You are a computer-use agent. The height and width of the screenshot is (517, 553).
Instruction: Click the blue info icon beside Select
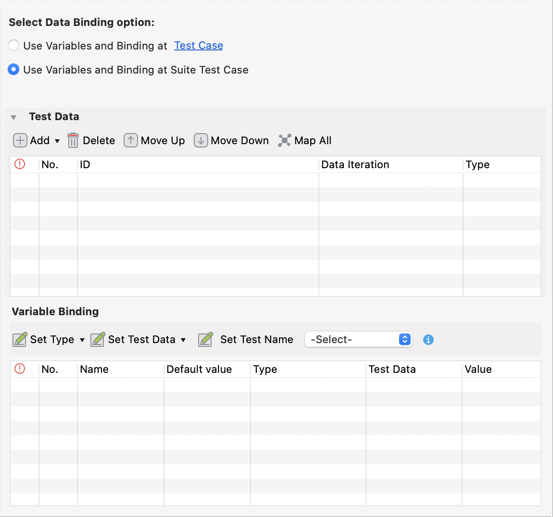pyautogui.click(x=428, y=340)
